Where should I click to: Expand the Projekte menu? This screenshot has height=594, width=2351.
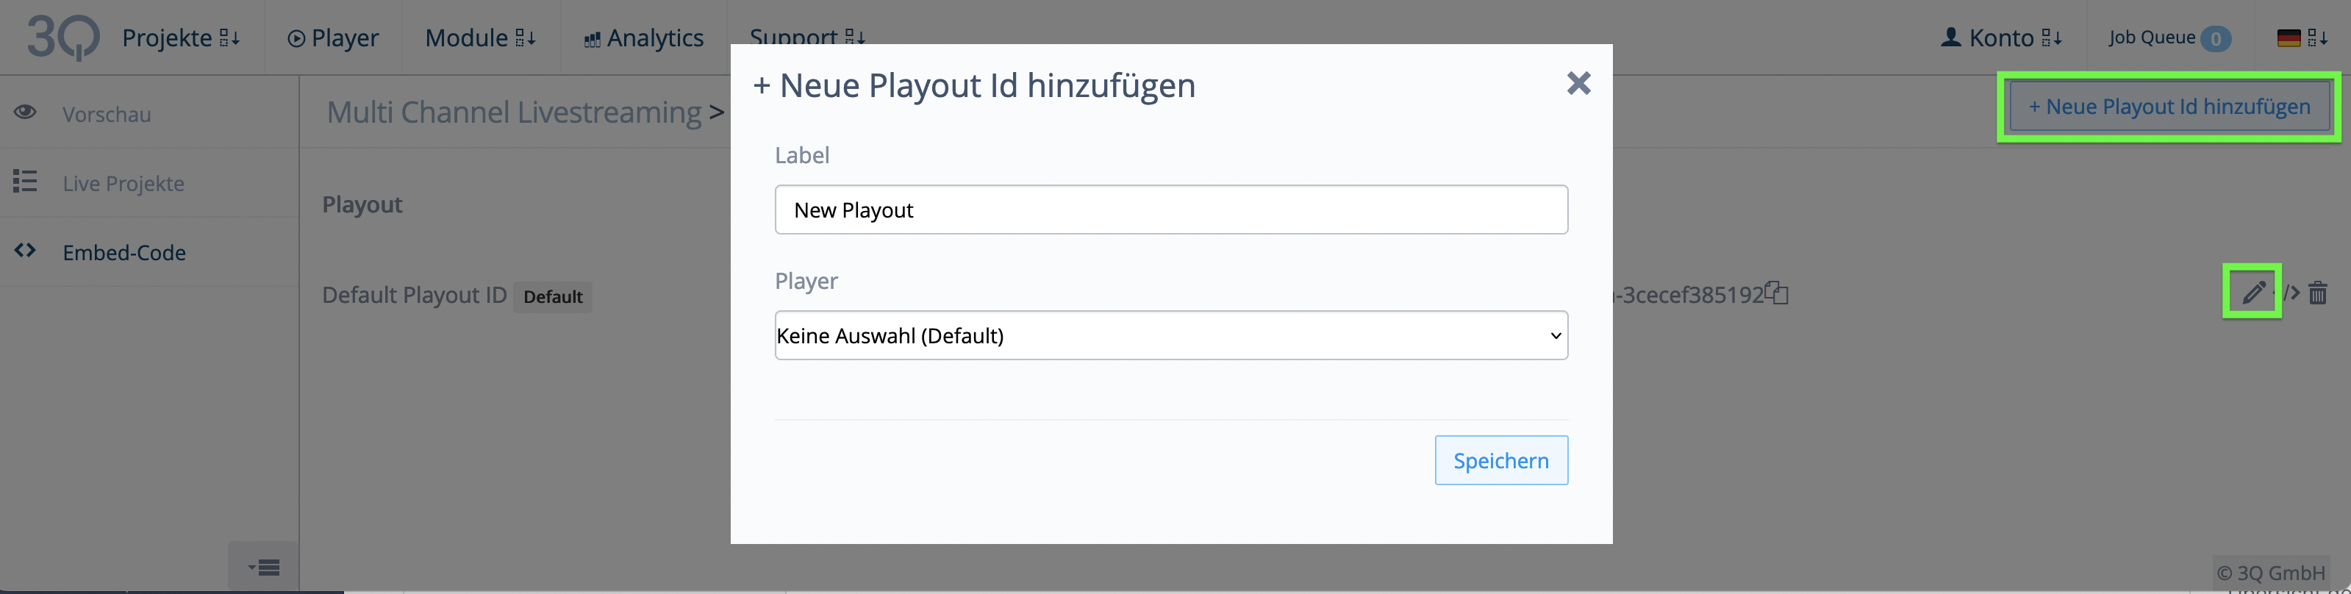click(181, 37)
